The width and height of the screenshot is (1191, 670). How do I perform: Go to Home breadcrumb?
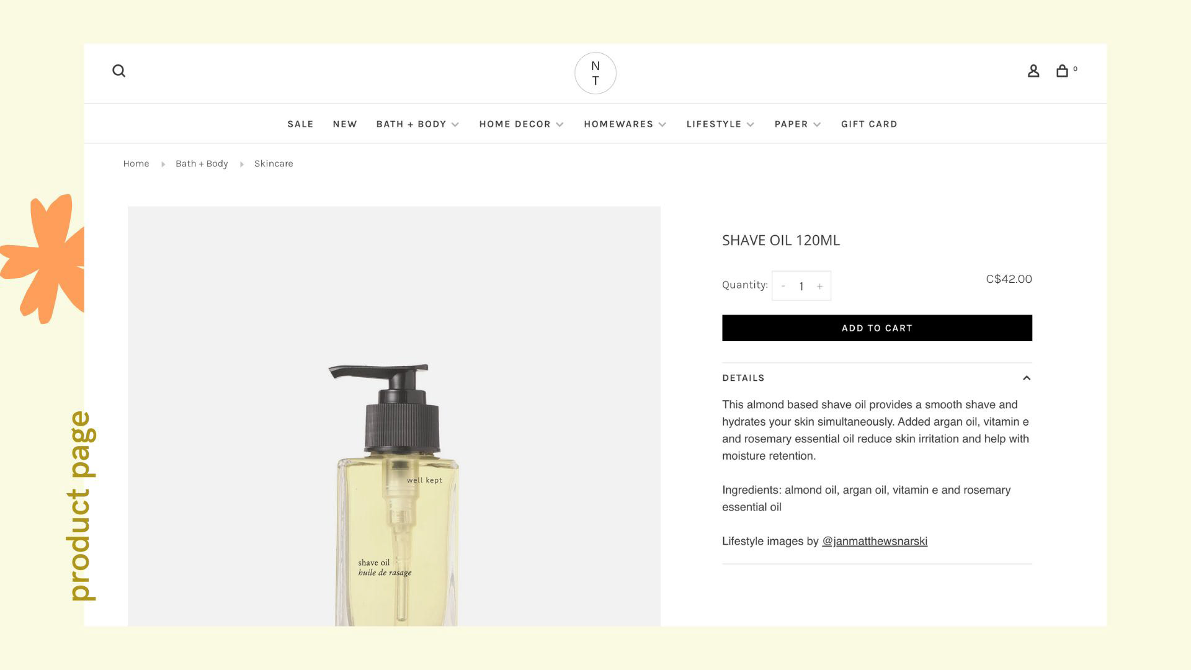(x=136, y=164)
